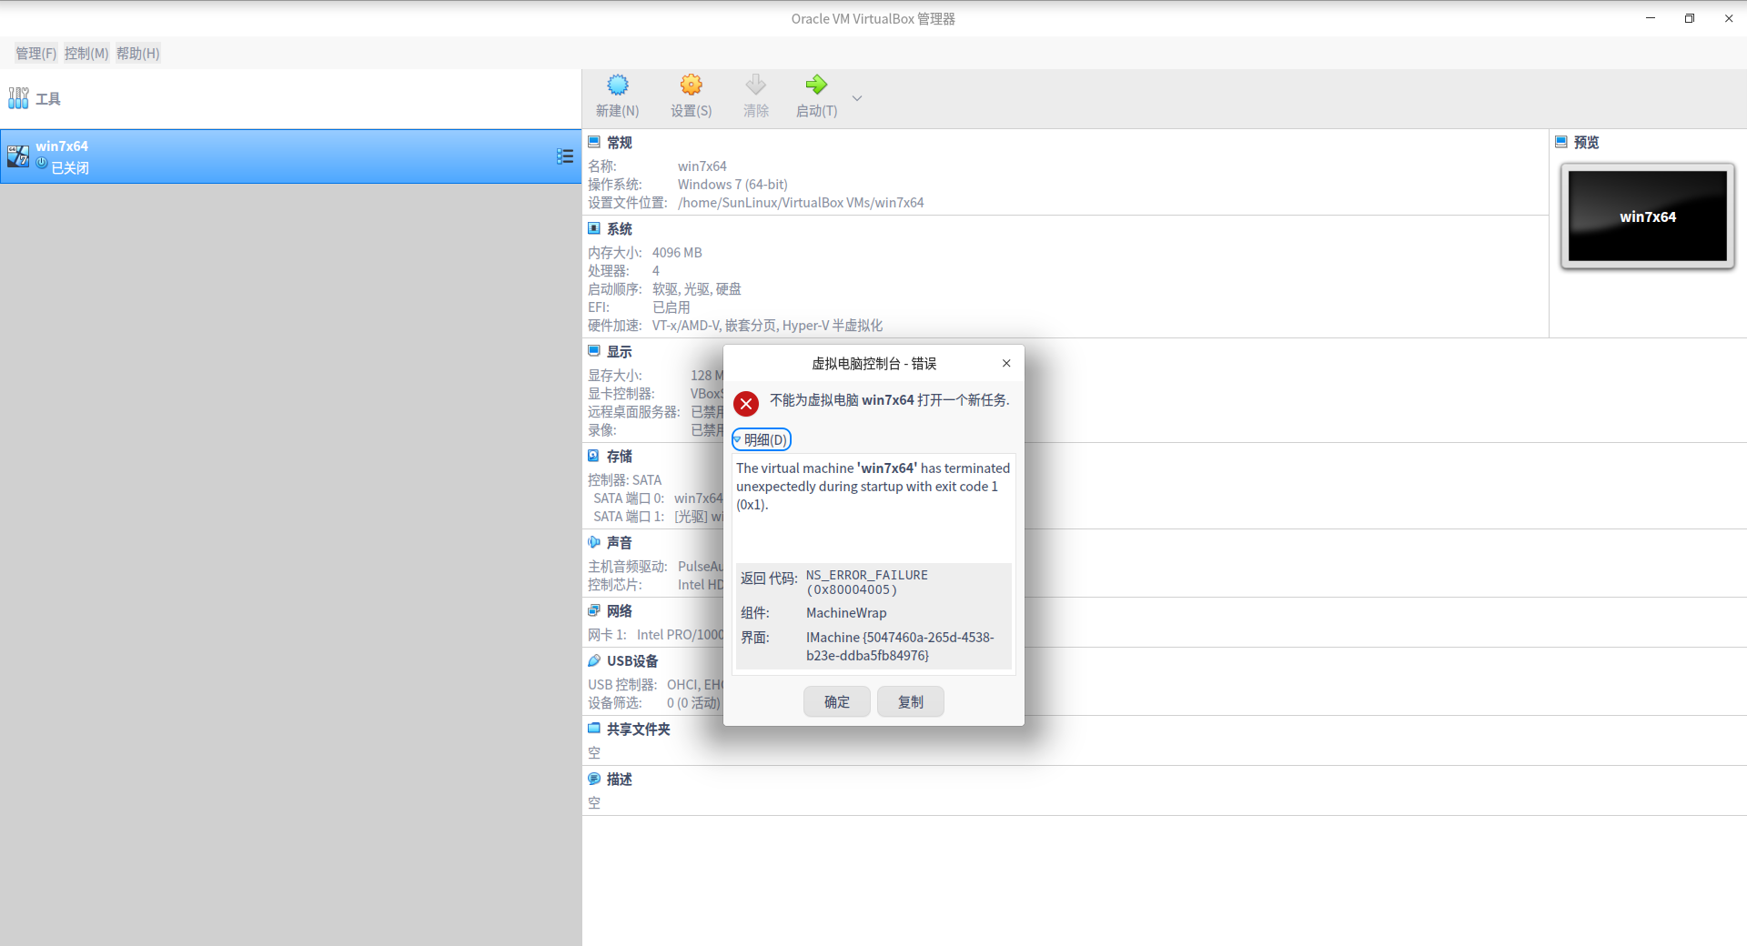Image resolution: width=1747 pixels, height=946 pixels.
Task: Start the VM with the green arrow icon
Action: click(816, 86)
